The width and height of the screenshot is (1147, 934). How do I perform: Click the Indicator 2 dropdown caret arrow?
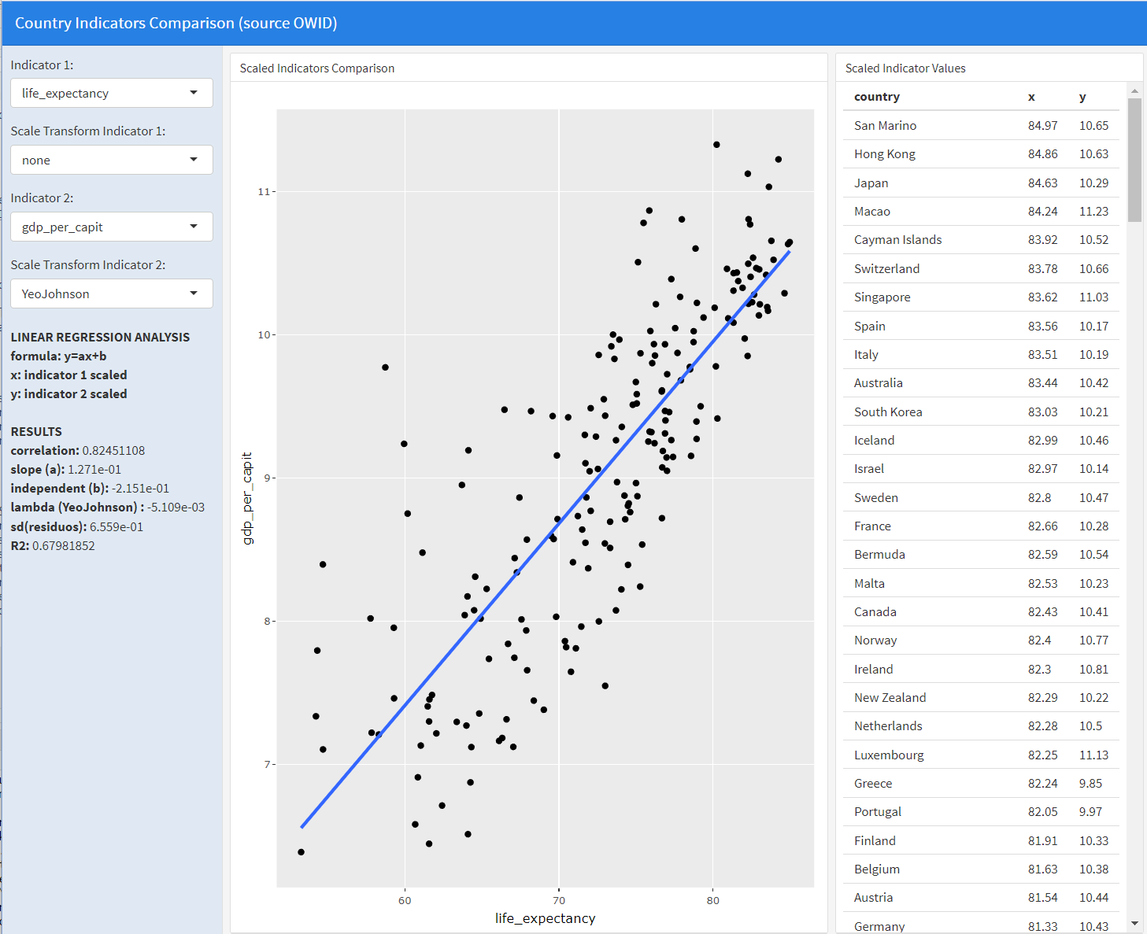[x=194, y=227]
